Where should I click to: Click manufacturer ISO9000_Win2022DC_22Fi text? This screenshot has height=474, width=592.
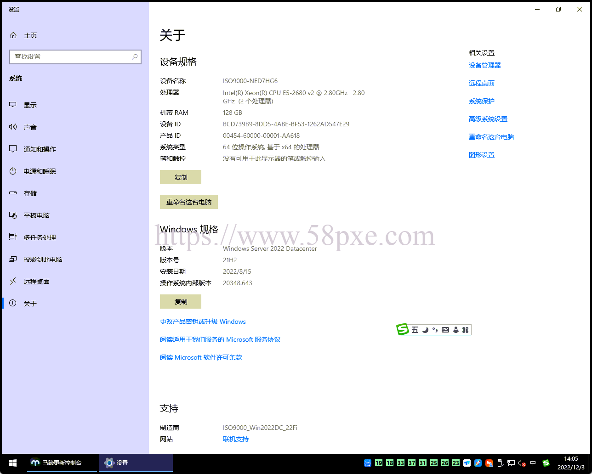pos(260,428)
